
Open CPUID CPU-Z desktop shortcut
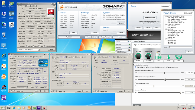click(4, 98)
